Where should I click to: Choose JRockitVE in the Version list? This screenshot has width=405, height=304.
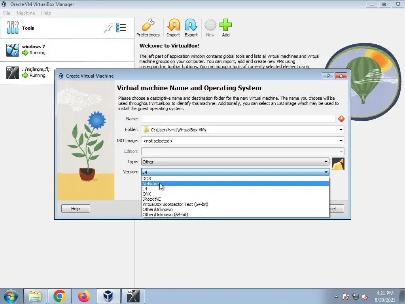pyautogui.click(x=235, y=199)
